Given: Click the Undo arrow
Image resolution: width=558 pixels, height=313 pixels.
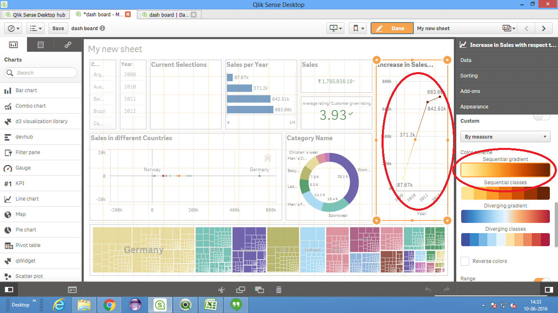Looking at the screenshot, I should coord(428,290).
